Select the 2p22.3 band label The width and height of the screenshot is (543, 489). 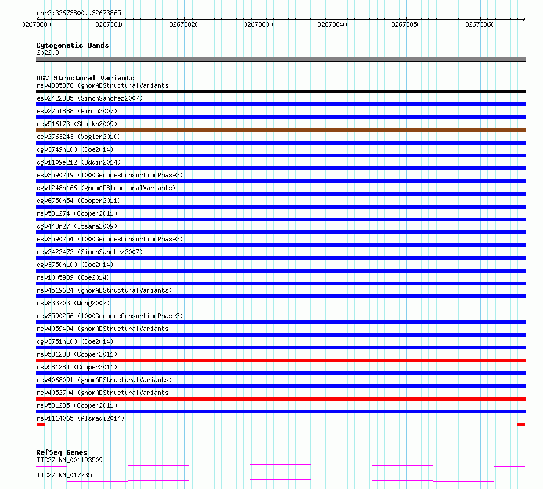point(48,52)
